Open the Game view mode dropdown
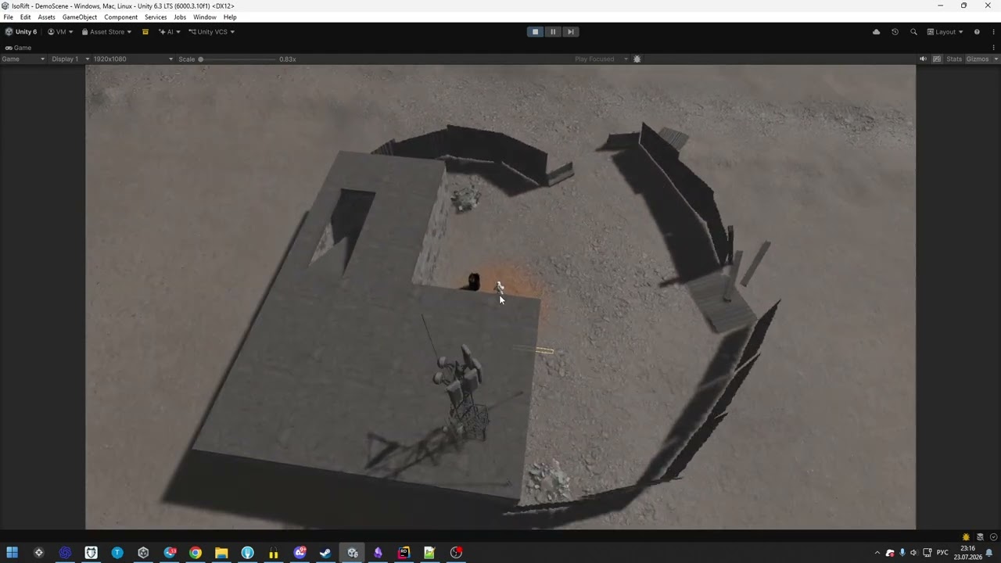The image size is (1001, 563). (23, 59)
